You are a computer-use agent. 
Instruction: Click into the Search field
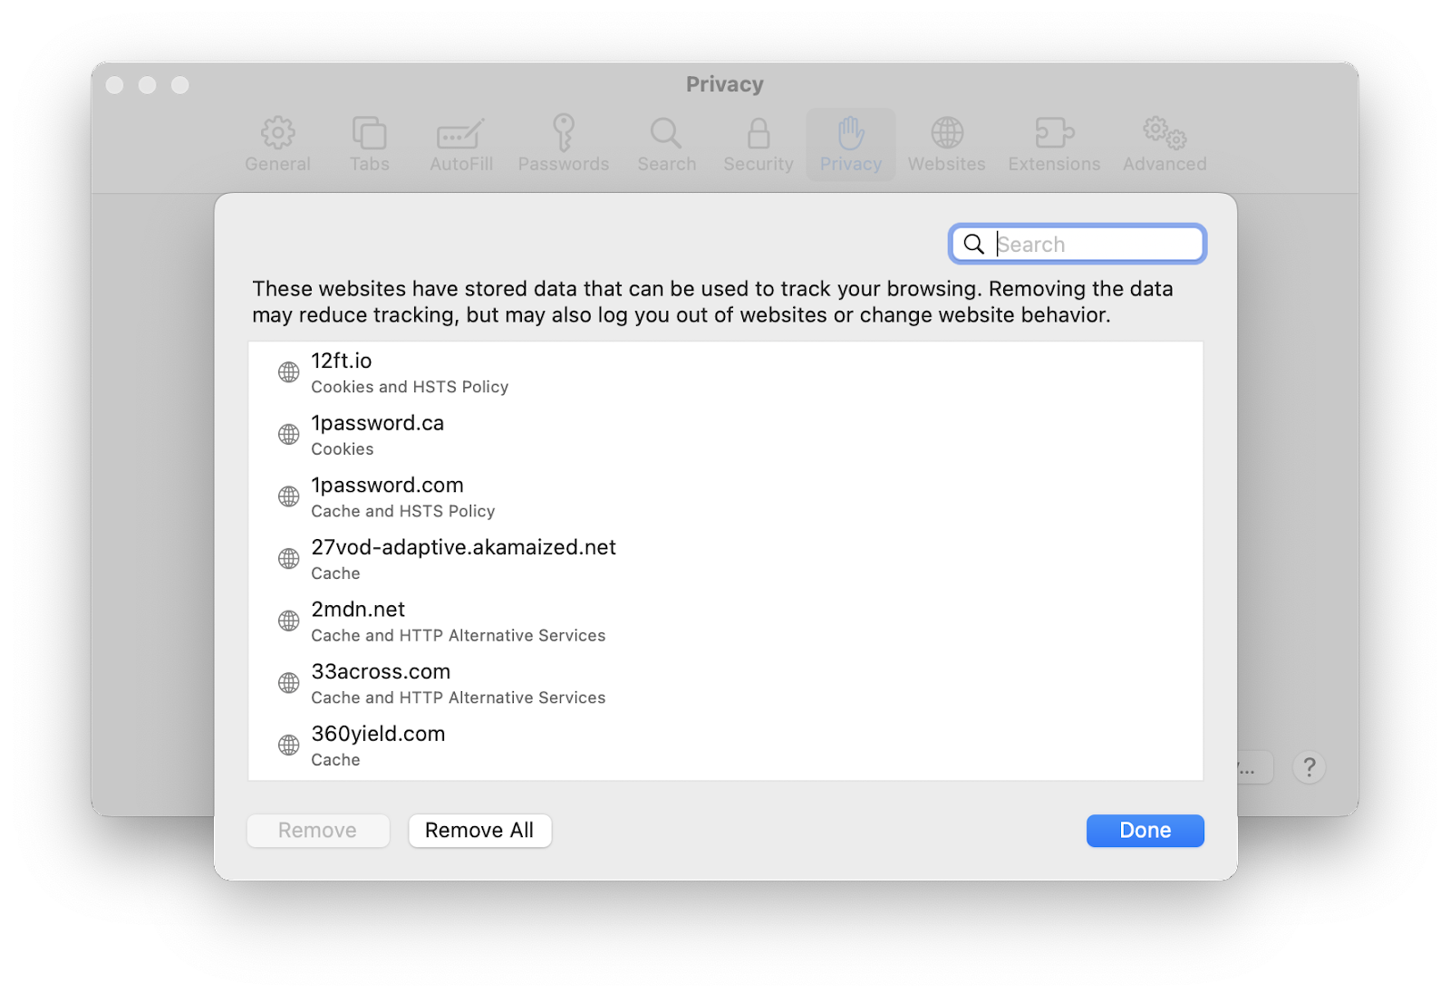[1087, 244]
